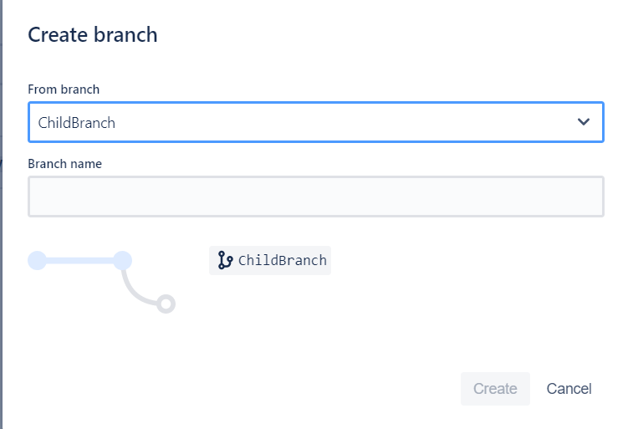The image size is (628, 429).
Task: Open the From branch dropdown
Action: click(x=316, y=122)
